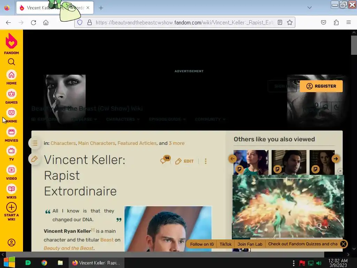Launch Chrome from the taskbar
357x268 pixels.
tap(44, 263)
